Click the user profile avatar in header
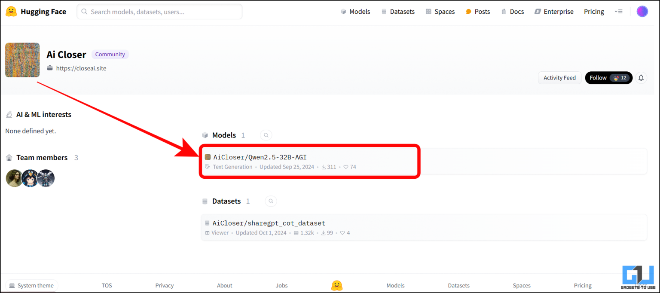This screenshot has width=660, height=293. pos(642,12)
